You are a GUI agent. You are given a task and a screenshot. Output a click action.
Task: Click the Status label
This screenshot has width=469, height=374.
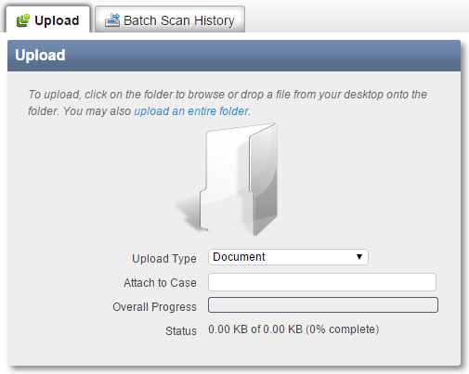[x=181, y=331]
